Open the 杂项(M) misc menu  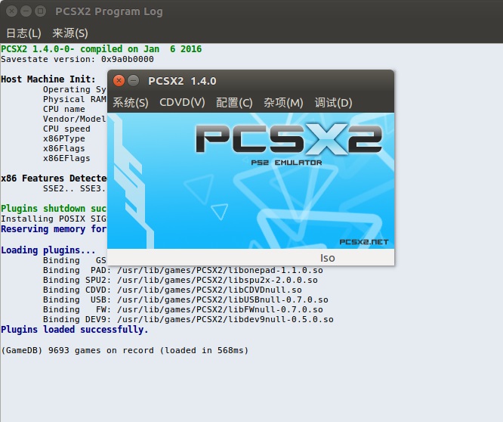coord(283,103)
